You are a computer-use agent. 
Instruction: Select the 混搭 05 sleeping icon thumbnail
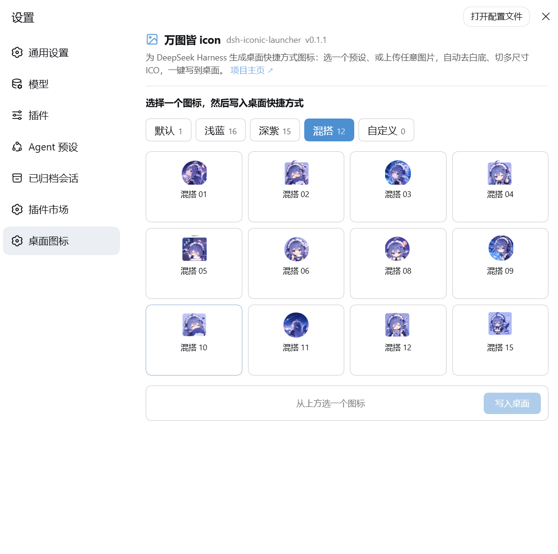click(194, 249)
